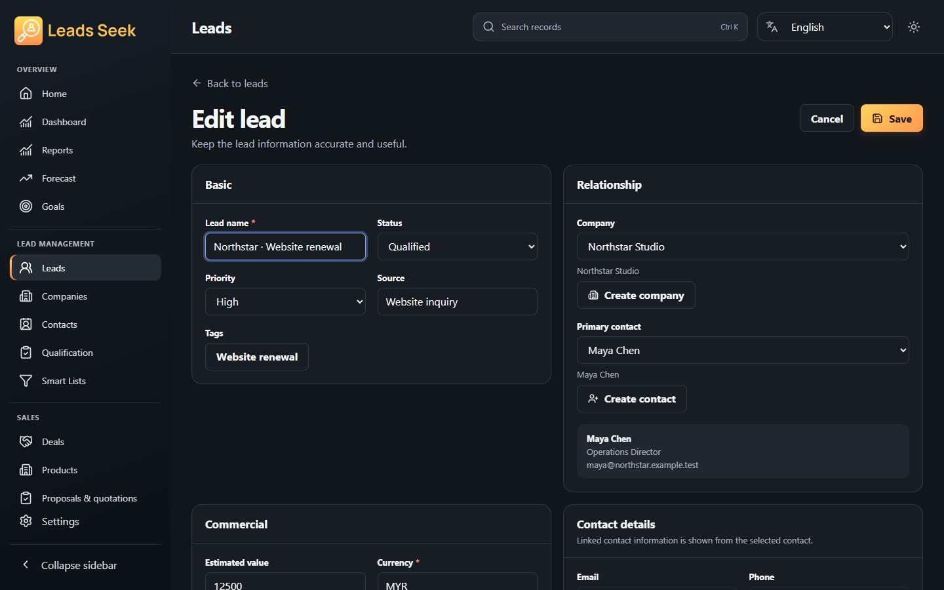The width and height of the screenshot is (944, 590).
Task: Open the Goals target icon
Action: tap(26, 206)
